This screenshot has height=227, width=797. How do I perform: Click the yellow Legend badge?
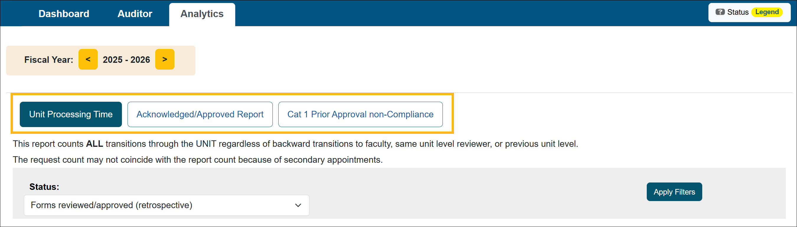pos(767,12)
